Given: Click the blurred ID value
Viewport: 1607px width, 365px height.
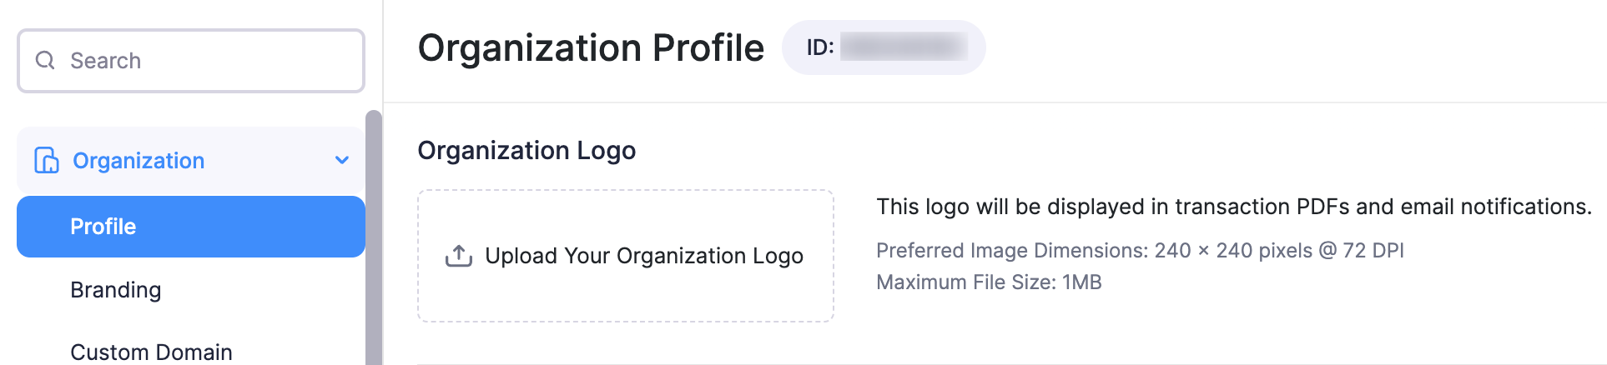Looking at the screenshot, I should pos(904,47).
